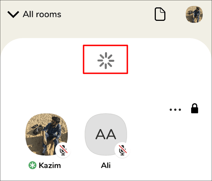212x181 pixels.
Task: Open Kazim's speaker avatar
Action: click(x=47, y=134)
